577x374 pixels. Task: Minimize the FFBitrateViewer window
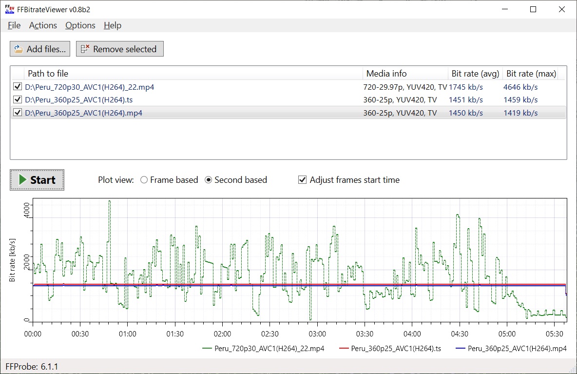(x=505, y=9)
